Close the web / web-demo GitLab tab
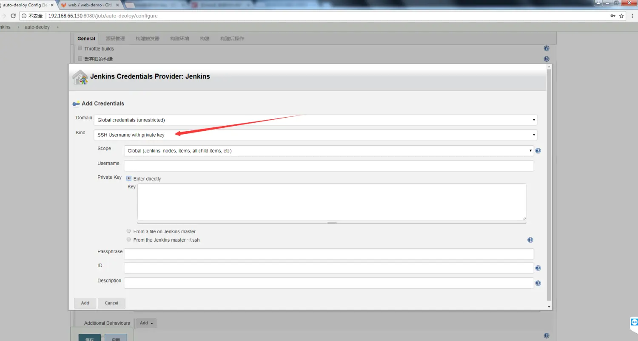The width and height of the screenshot is (638, 341). pos(118,5)
